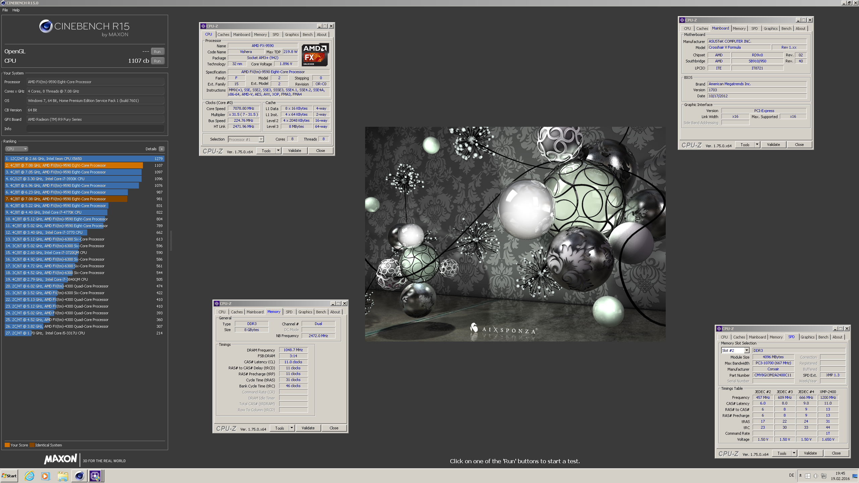Image resolution: width=859 pixels, height=483 pixels.
Task: Click the Info field in Your System
Action: 96,129
